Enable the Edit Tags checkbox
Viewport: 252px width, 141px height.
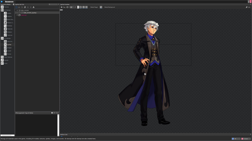[x=52, y=113]
